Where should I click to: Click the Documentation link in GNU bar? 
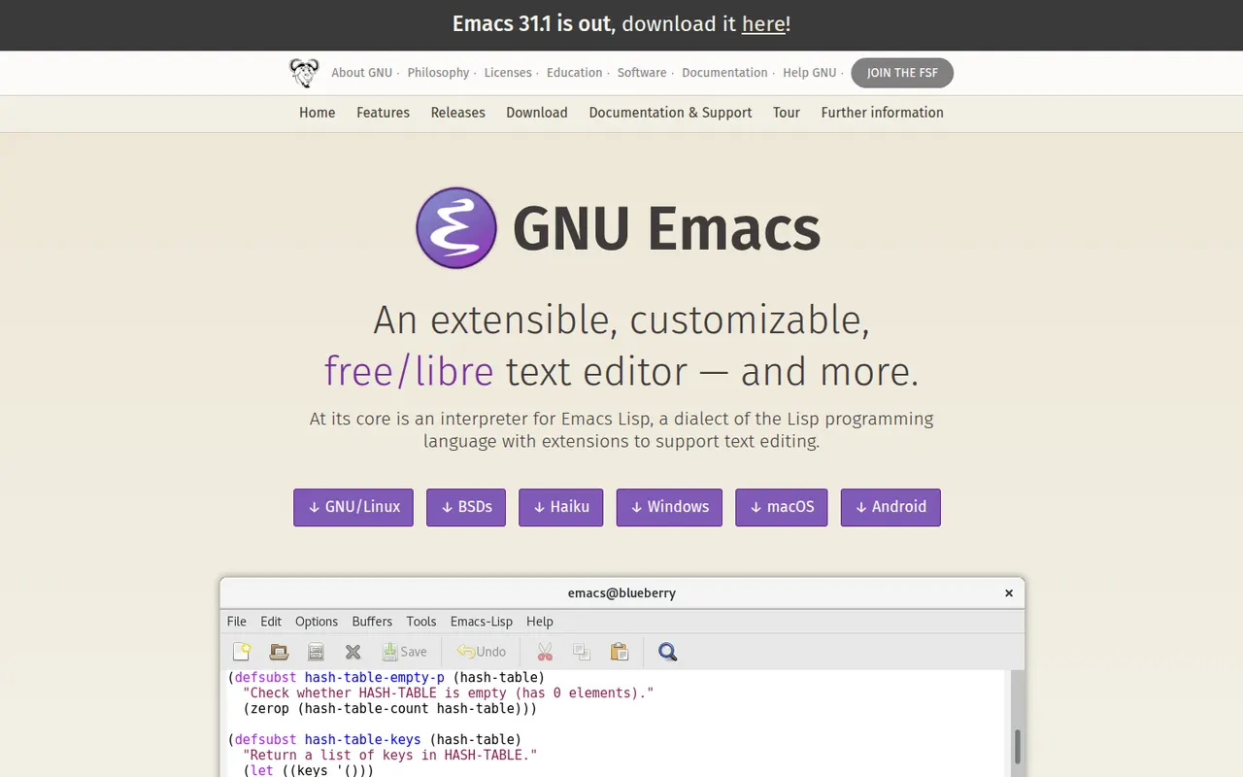[x=724, y=73]
